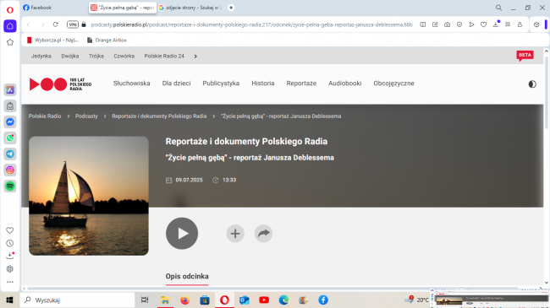Expand more radio stations chevron
The image size is (550, 308).
(x=195, y=56)
